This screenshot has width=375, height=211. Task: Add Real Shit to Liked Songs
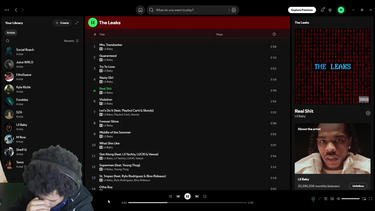(368, 113)
